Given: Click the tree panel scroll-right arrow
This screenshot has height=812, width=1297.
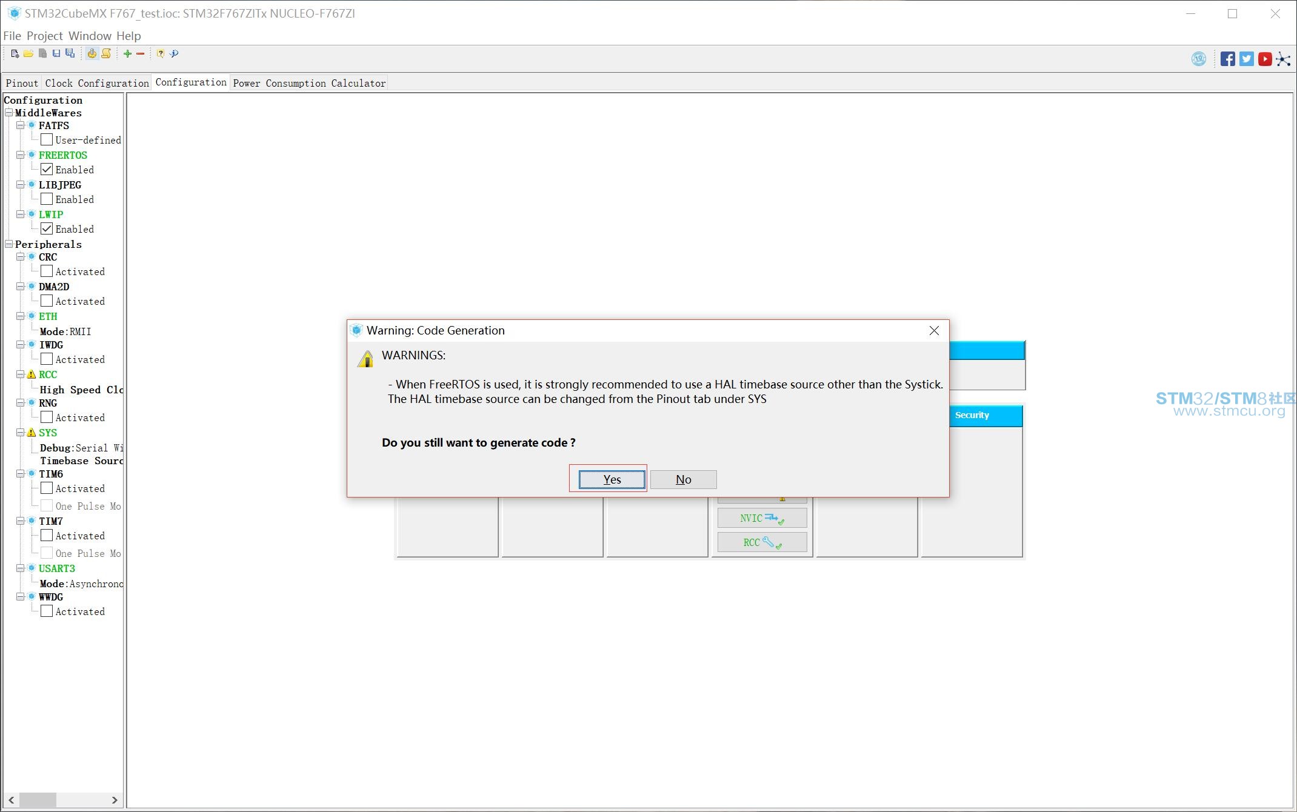Looking at the screenshot, I should point(115,800).
